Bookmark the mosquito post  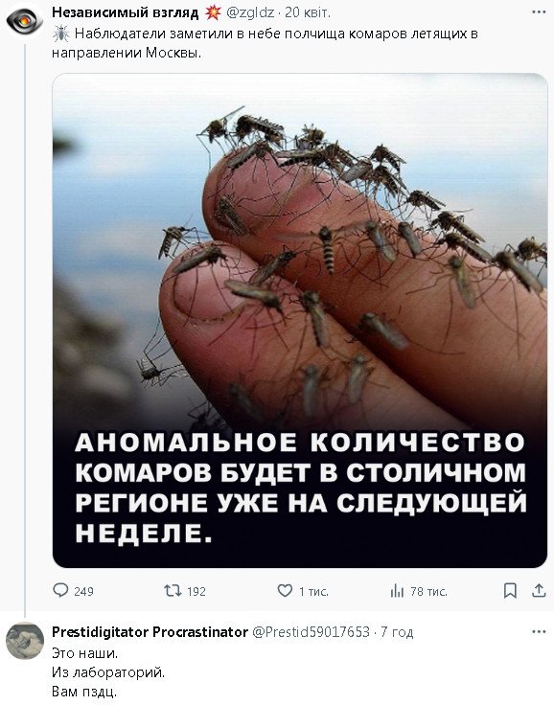click(510, 591)
